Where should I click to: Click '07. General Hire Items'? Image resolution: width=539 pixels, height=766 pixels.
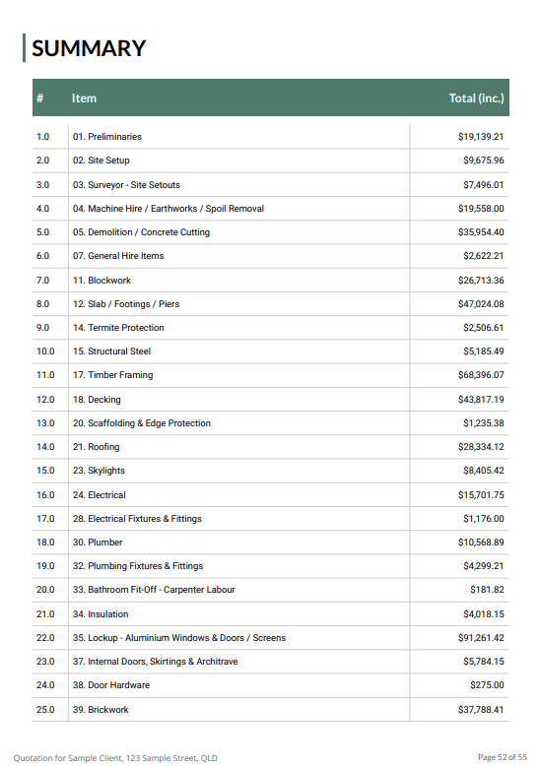pos(118,255)
